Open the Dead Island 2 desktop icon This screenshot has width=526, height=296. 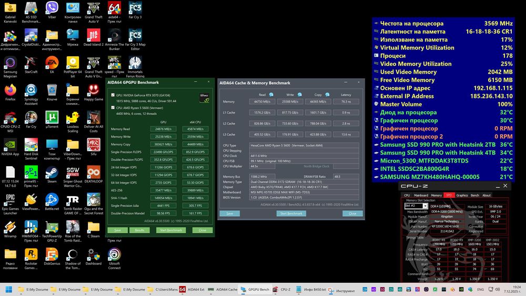(94, 38)
